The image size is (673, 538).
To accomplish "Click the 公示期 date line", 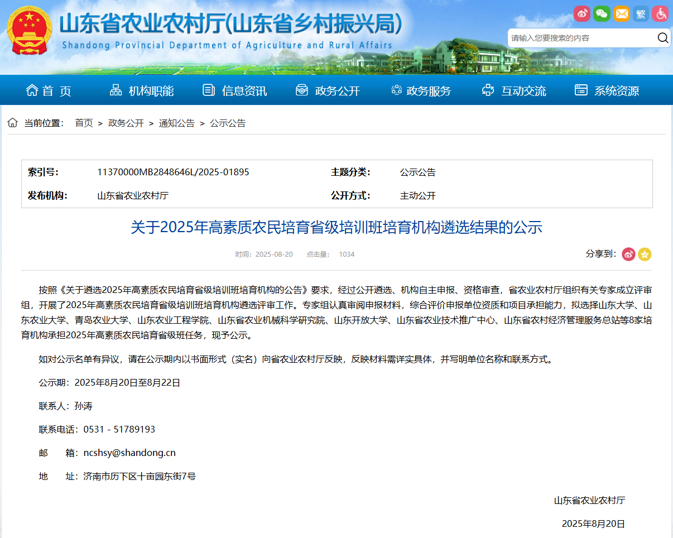I will (109, 383).
